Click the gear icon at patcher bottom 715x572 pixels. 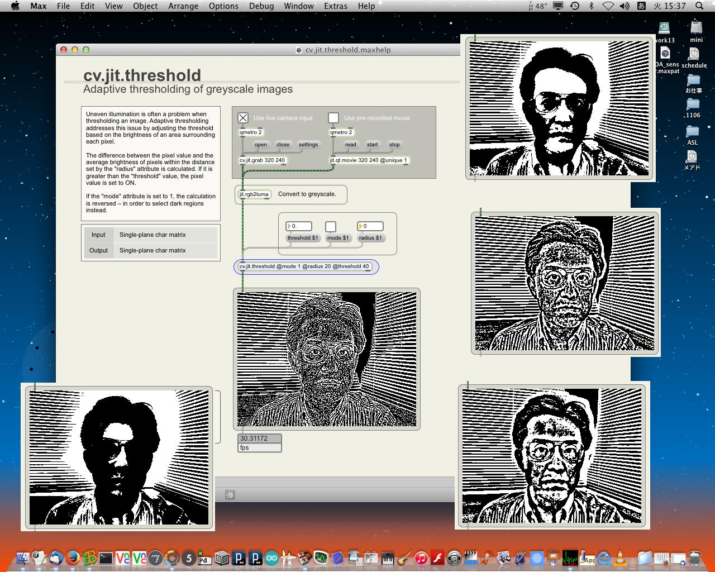pyautogui.click(x=230, y=494)
